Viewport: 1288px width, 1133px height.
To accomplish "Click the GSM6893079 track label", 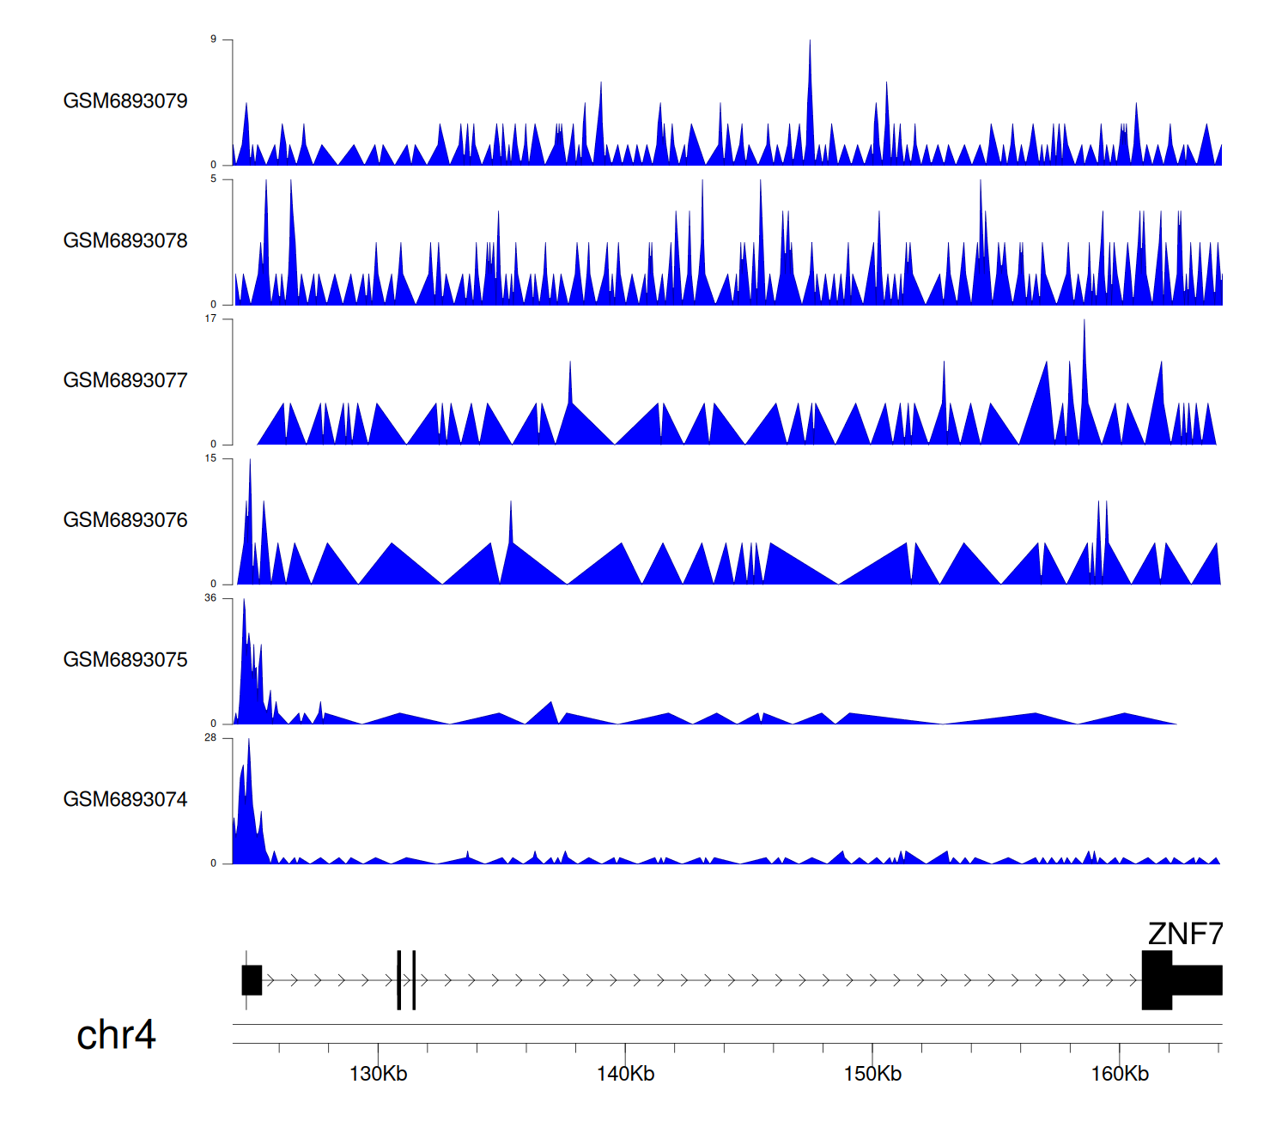I will (x=125, y=101).
